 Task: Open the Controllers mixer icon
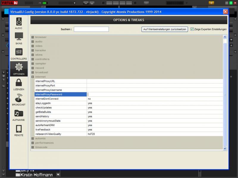[19, 52]
